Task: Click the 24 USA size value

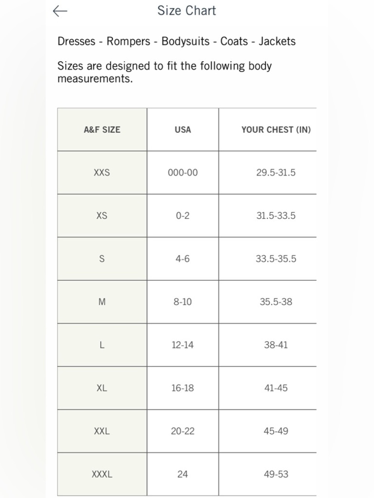Action: (x=183, y=474)
